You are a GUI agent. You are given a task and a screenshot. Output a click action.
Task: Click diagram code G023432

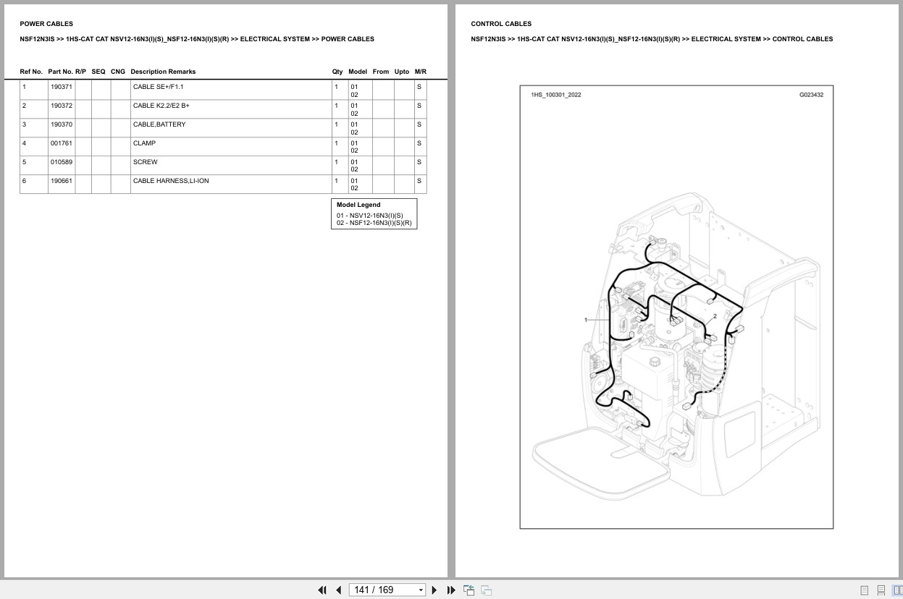click(811, 95)
